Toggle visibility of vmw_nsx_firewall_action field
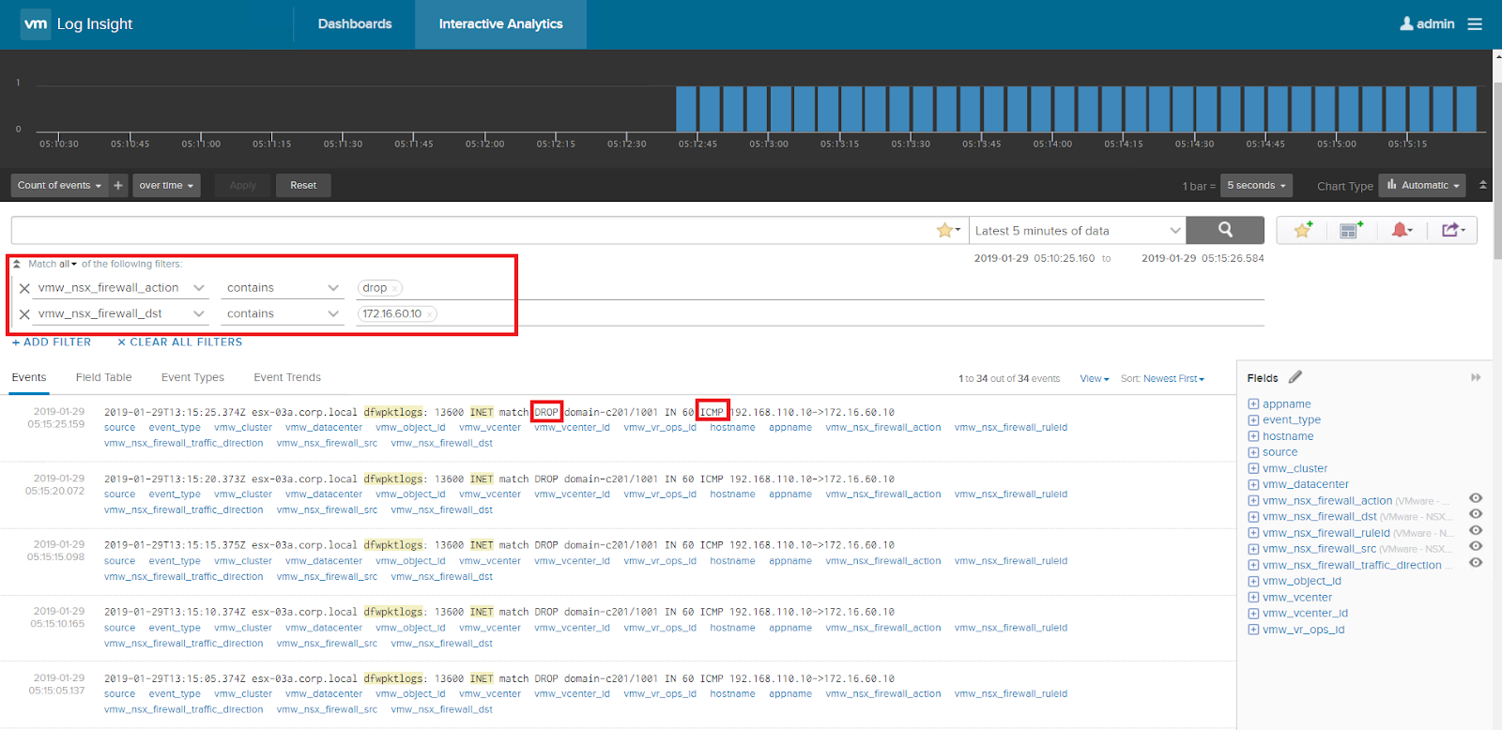The height and width of the screenshot is (730, 1502). tap(1476, 498)
